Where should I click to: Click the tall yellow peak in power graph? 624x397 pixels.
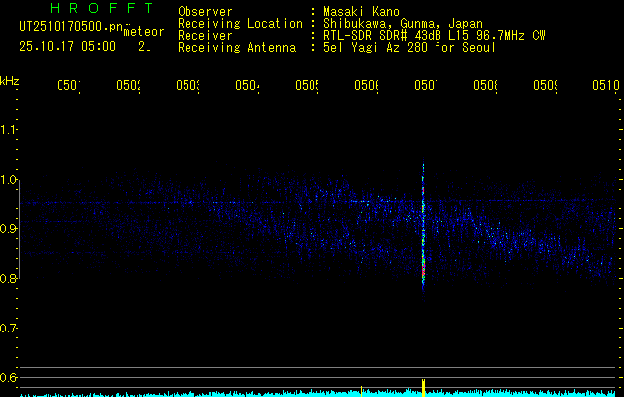pos(424,387)
